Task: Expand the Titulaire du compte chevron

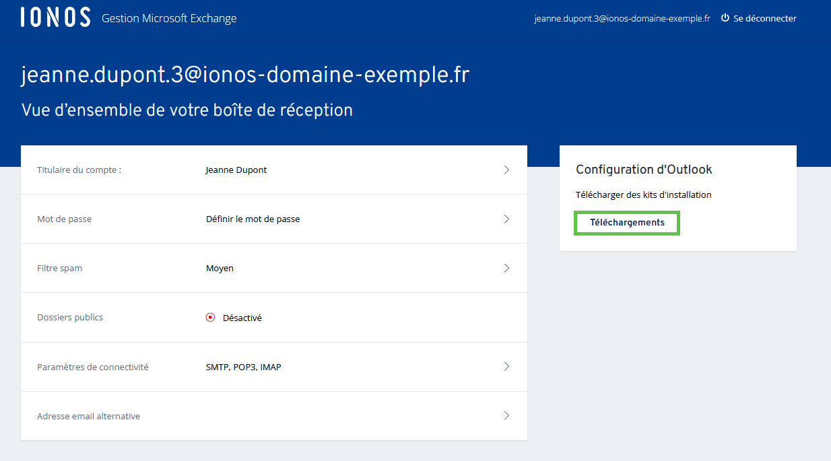Action: pos(506,170)
